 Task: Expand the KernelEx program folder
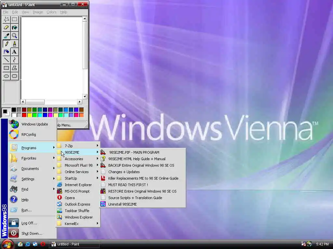pyautogui.click(x=78, y=224)
